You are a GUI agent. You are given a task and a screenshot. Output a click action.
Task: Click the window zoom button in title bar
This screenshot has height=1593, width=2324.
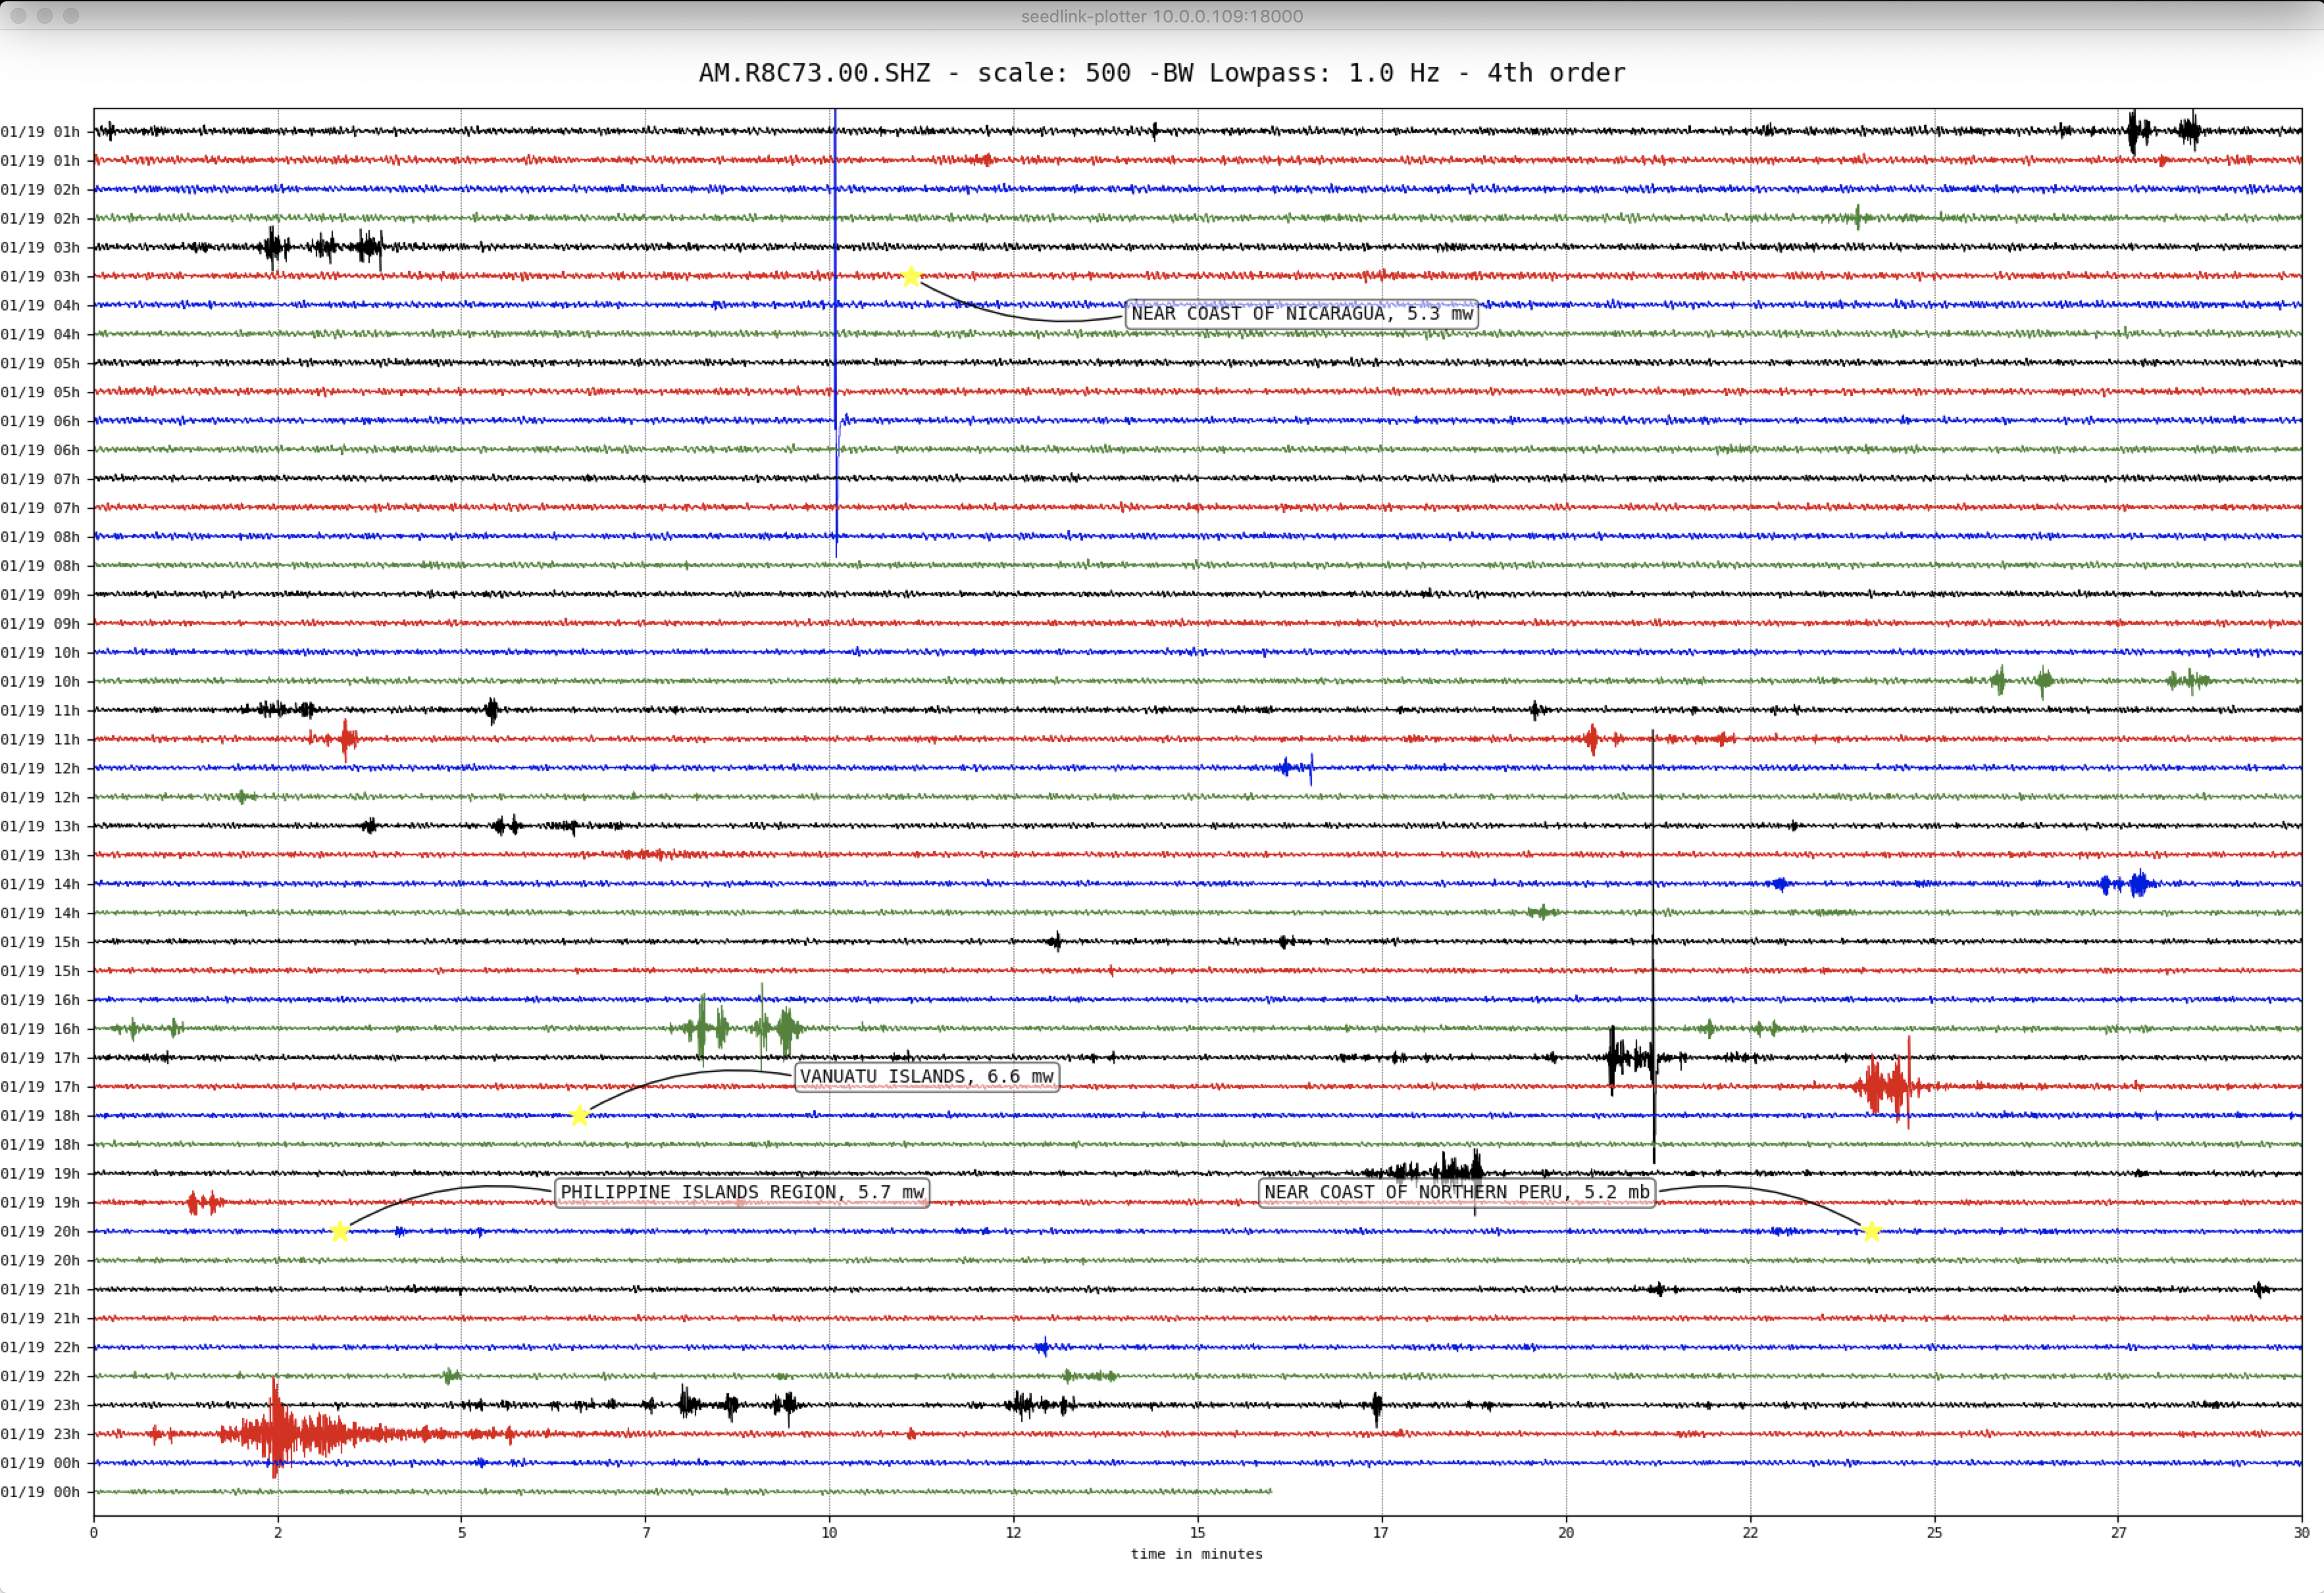click(71, 16)
